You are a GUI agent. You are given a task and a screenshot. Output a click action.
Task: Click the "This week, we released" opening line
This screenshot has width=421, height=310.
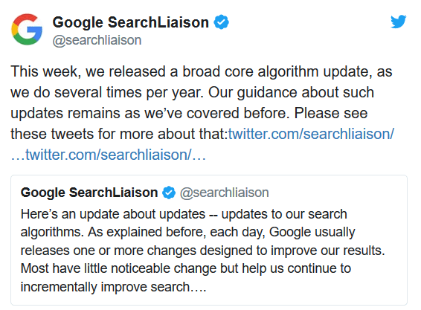coord(202,71)
